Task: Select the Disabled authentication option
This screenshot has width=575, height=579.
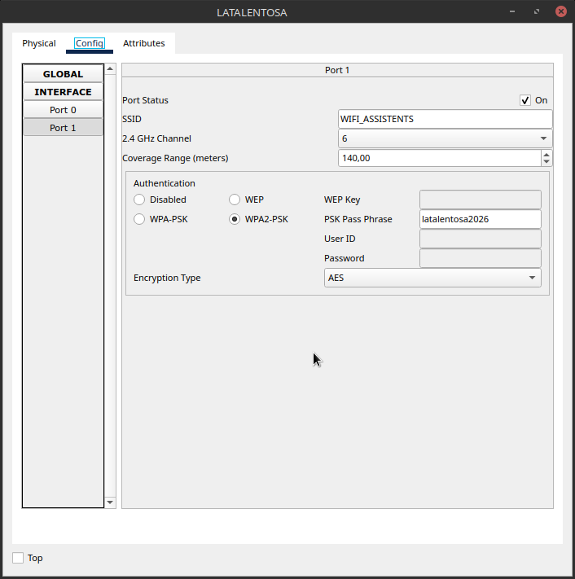Action: 139,200
